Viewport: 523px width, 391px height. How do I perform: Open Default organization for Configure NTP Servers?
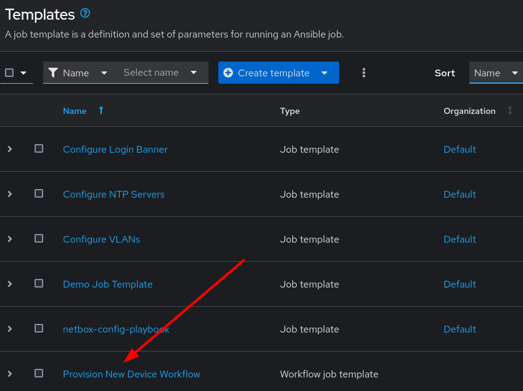coord(459,195)
